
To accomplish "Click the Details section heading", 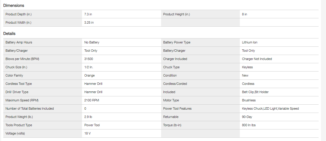I will pyautogui.click(x=9, y=34).
